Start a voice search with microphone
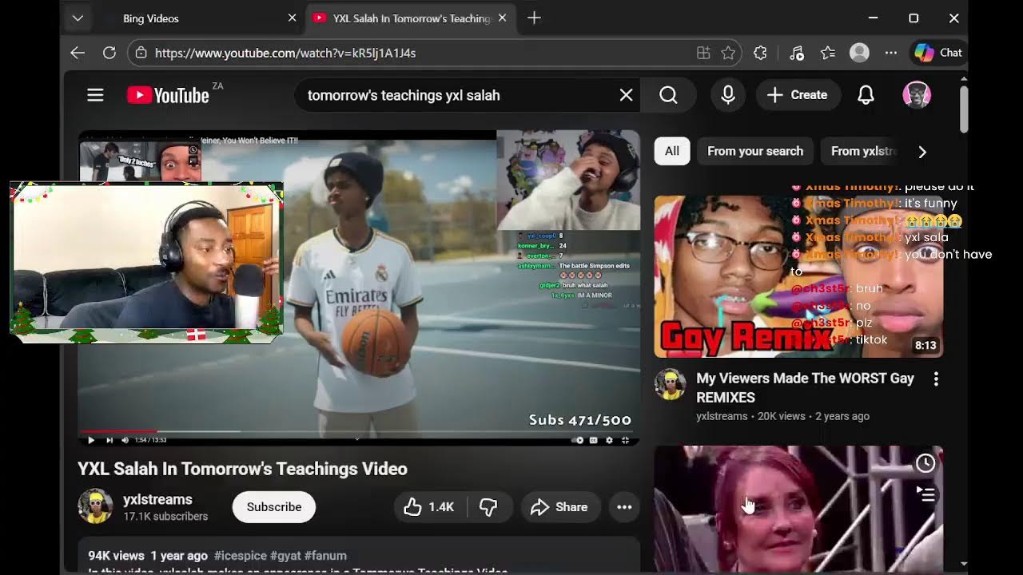 click(727, 95)
